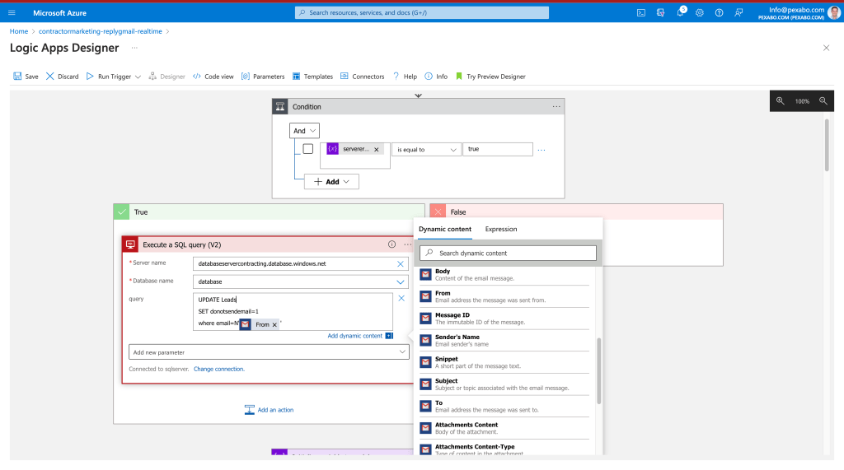
Task: Expand the Add condition dropdown
Action: pyautogui.click(x=331, y=182)
